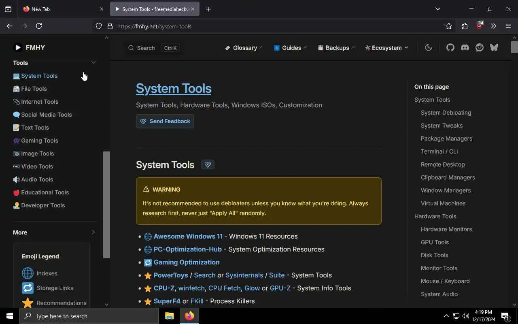
Task: Open the notifications action center
Action: pos(505,316)
